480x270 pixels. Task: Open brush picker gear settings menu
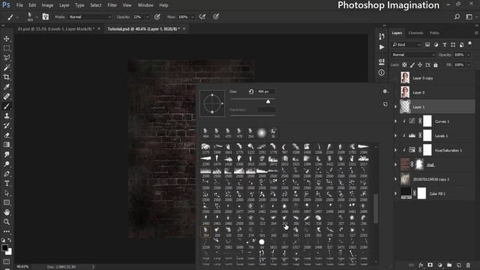(x=385, y=91)
